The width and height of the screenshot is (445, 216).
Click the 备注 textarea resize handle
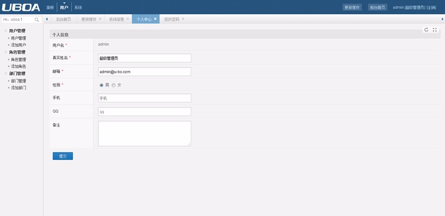coord(189,144)
